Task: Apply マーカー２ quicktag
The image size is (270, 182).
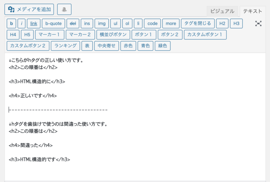Action: (80, 35)
